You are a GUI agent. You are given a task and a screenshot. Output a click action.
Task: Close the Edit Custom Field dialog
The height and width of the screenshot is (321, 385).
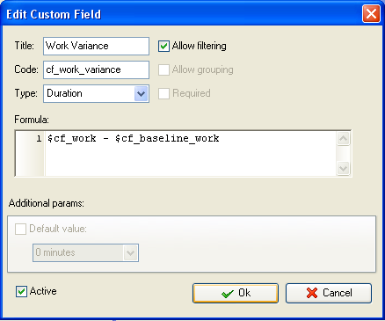371,14
